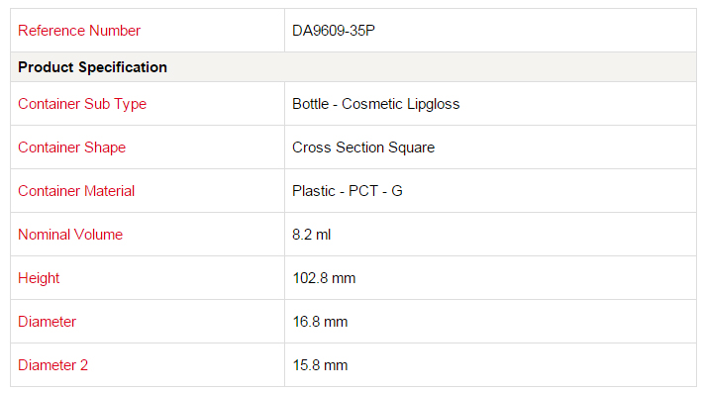Screen dimensions: 703x393
Task: Click the Diameter label
Action: [48, 322]
